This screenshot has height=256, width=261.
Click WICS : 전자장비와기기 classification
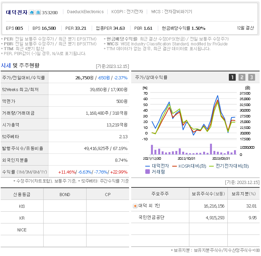click(172, 12)
